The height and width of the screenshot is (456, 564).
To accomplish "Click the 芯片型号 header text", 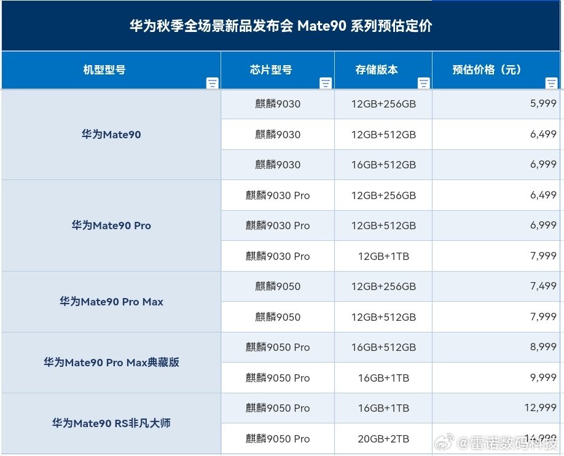I will tap(271, 69).
